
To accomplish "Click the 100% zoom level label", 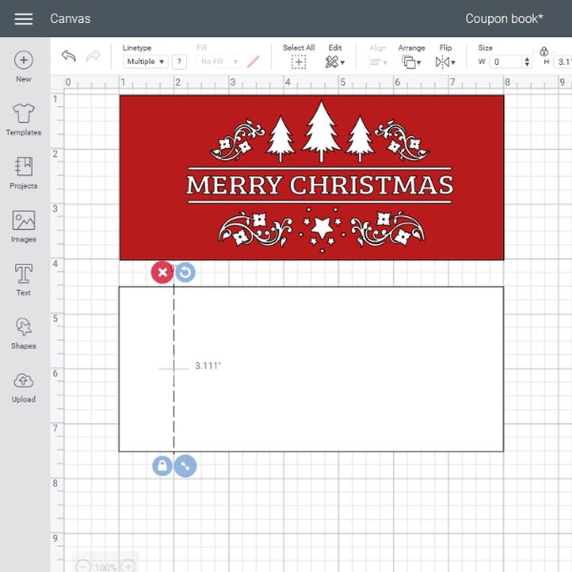I will pos(106,567).
